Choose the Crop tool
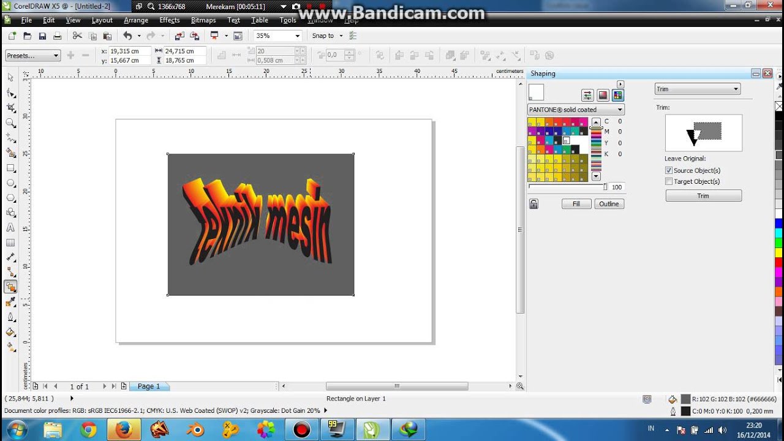Screen dimensions: 784x441 point(10,108)
